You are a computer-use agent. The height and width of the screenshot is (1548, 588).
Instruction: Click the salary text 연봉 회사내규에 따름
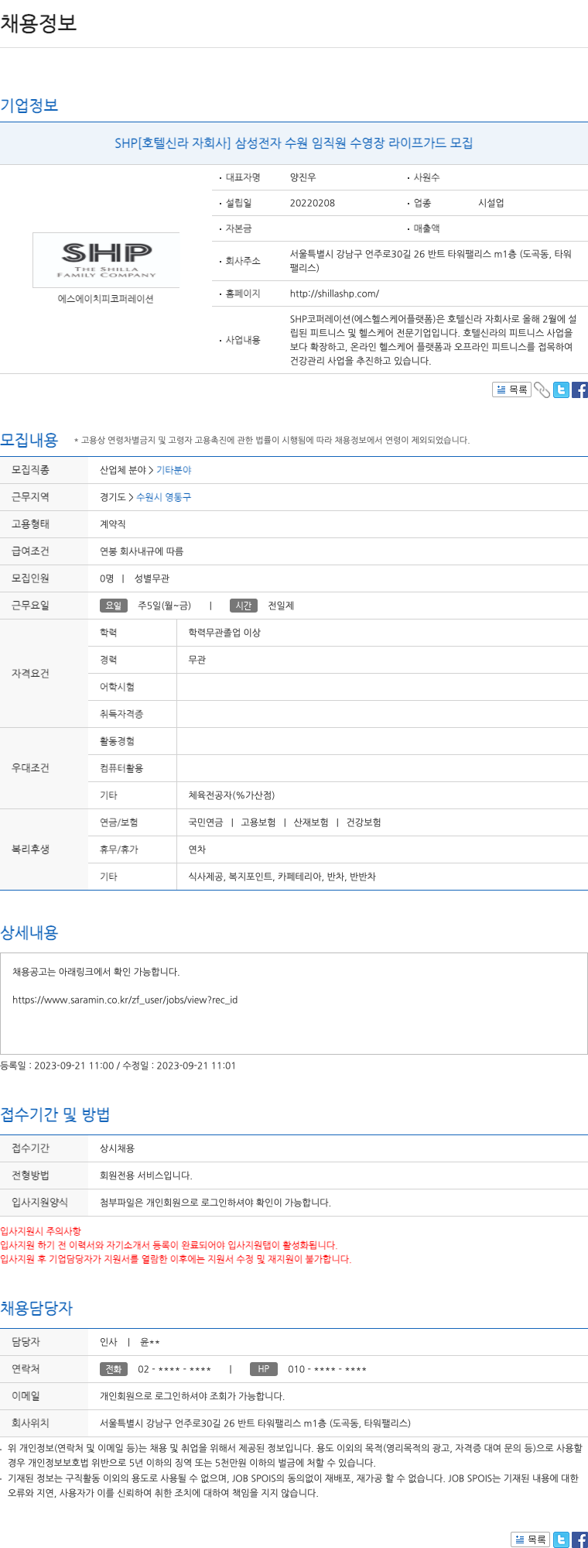click(x=142, y=551)
